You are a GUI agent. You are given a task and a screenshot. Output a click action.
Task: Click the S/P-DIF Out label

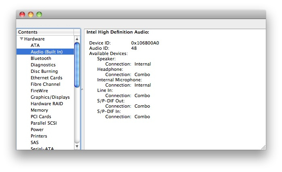pos(111,101)
